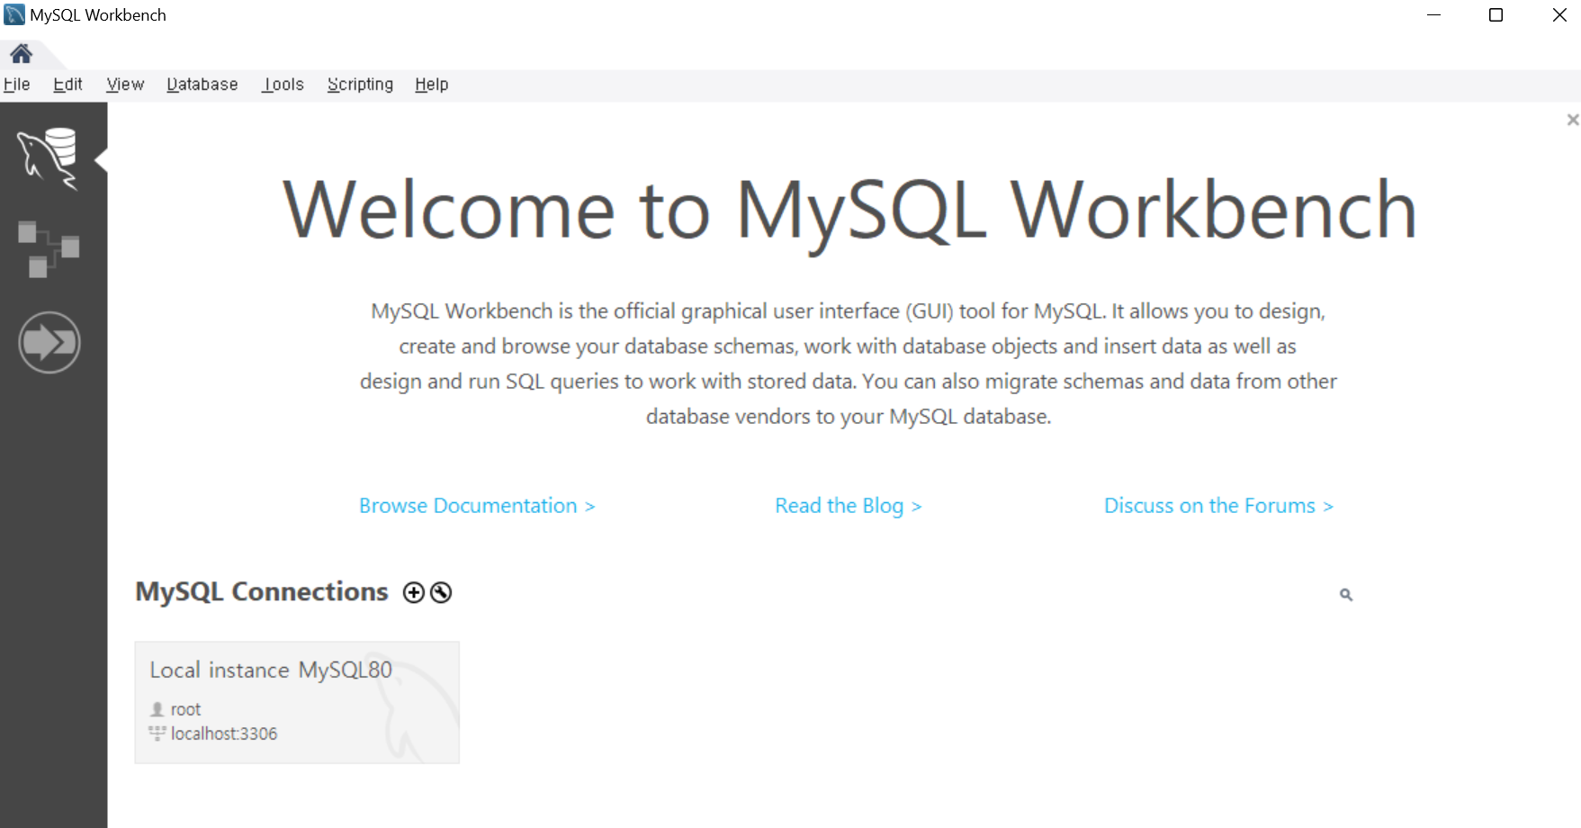
Task: Open the Tools menu
Action: [282, 84]
